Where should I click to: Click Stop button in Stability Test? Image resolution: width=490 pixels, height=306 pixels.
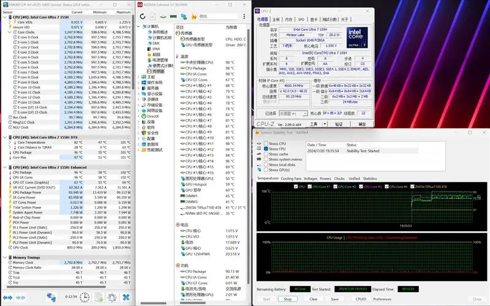287,299
